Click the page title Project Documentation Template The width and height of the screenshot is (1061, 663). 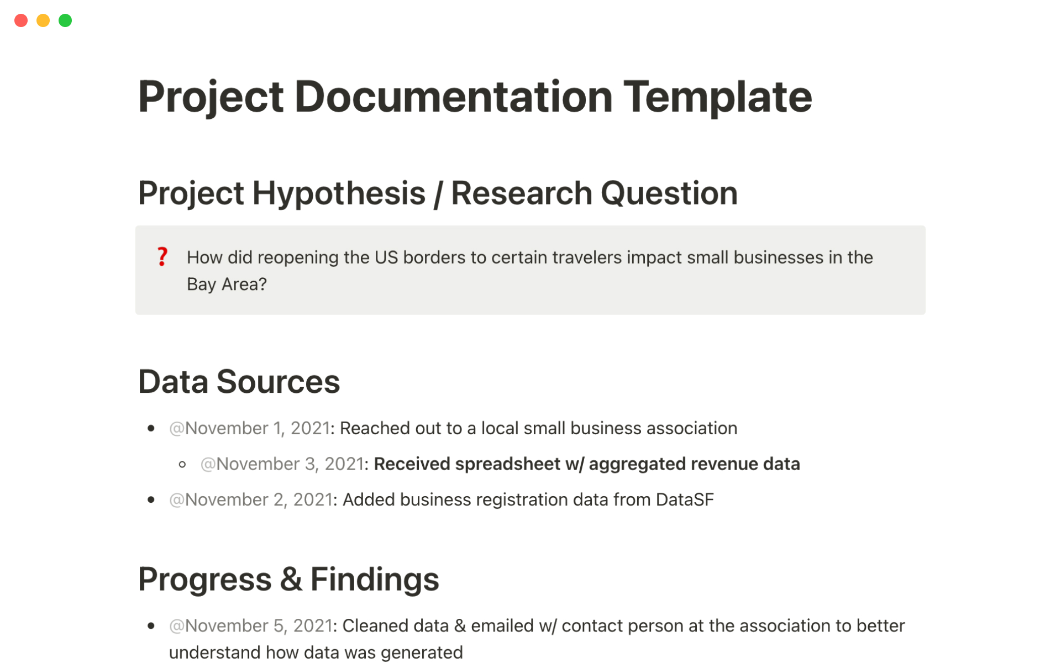[x=475, y=97]
